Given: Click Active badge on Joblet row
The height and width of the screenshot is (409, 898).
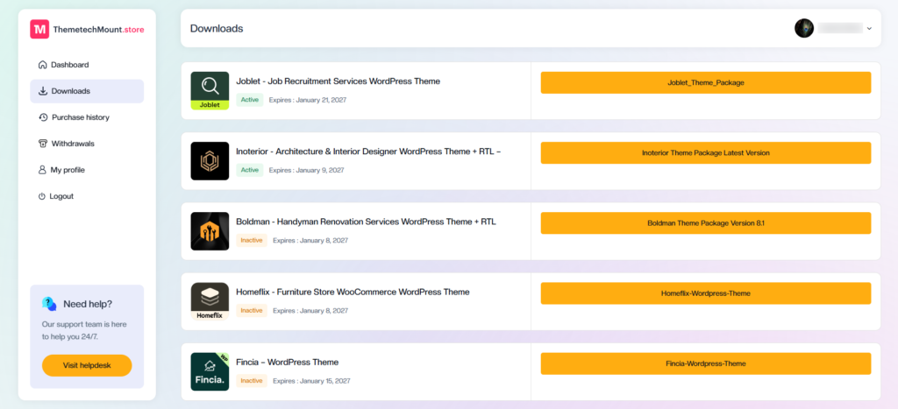Looking at the screenshot, I should pos(250,100).
